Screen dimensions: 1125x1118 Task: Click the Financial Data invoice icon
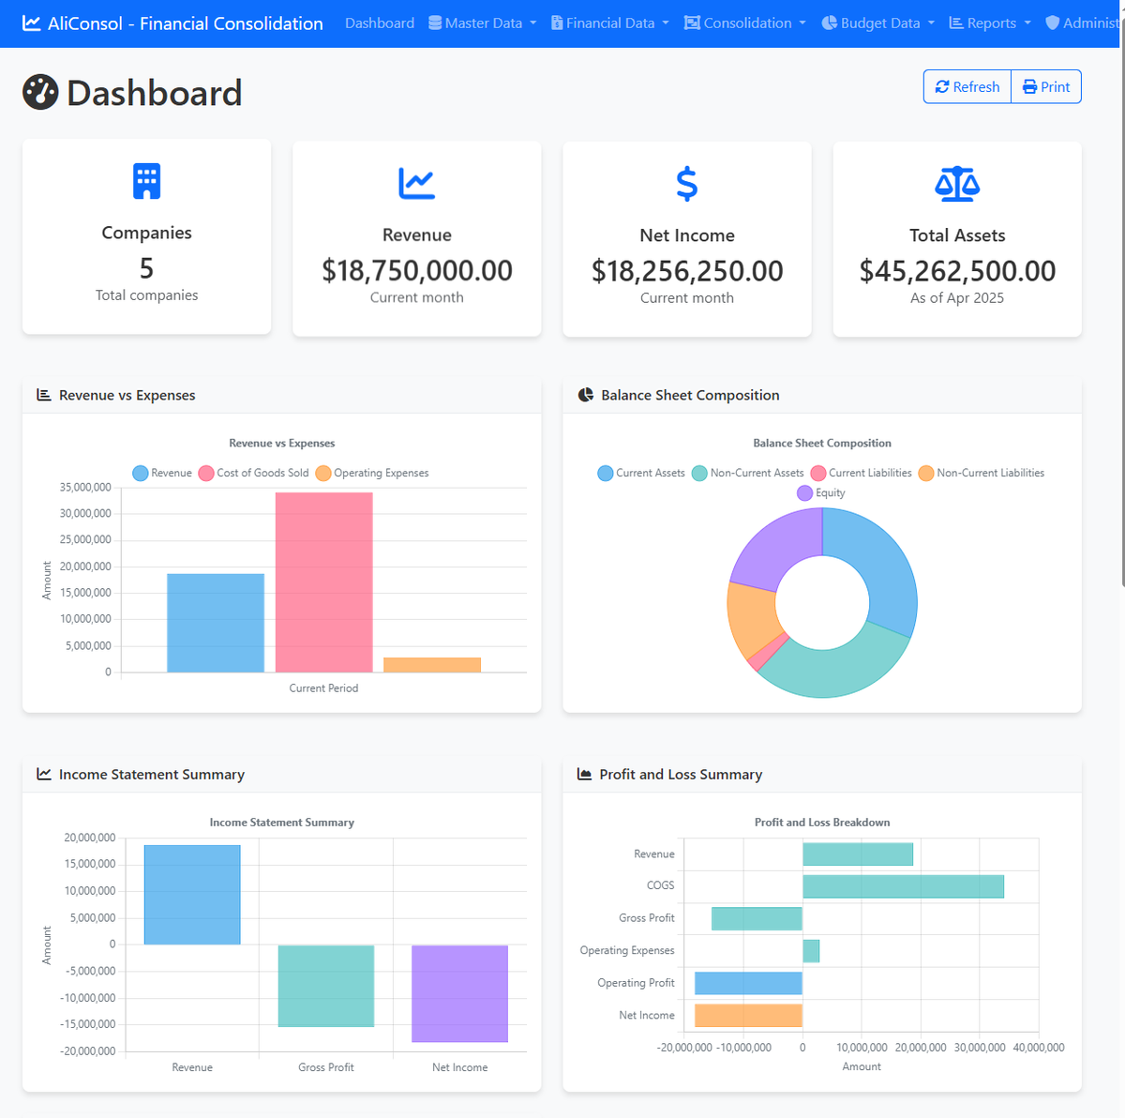click(557, 23)
